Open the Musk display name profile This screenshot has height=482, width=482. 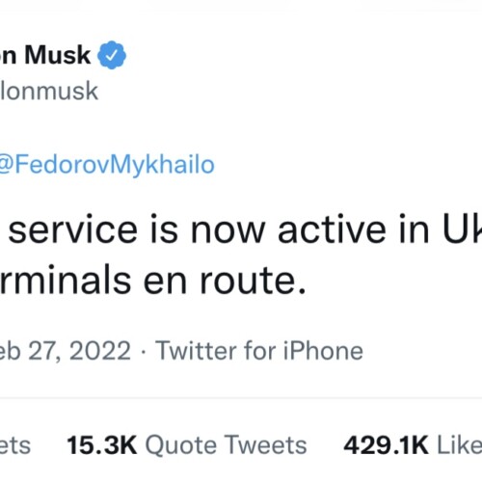click(45, 55)
